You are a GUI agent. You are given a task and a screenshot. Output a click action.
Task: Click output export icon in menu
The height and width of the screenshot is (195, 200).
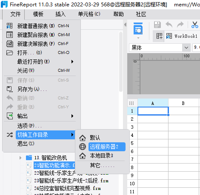click(x=10, y=116)
